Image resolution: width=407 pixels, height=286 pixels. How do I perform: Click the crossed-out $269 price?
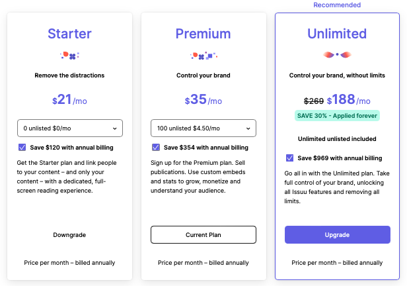tap(314, 101)
